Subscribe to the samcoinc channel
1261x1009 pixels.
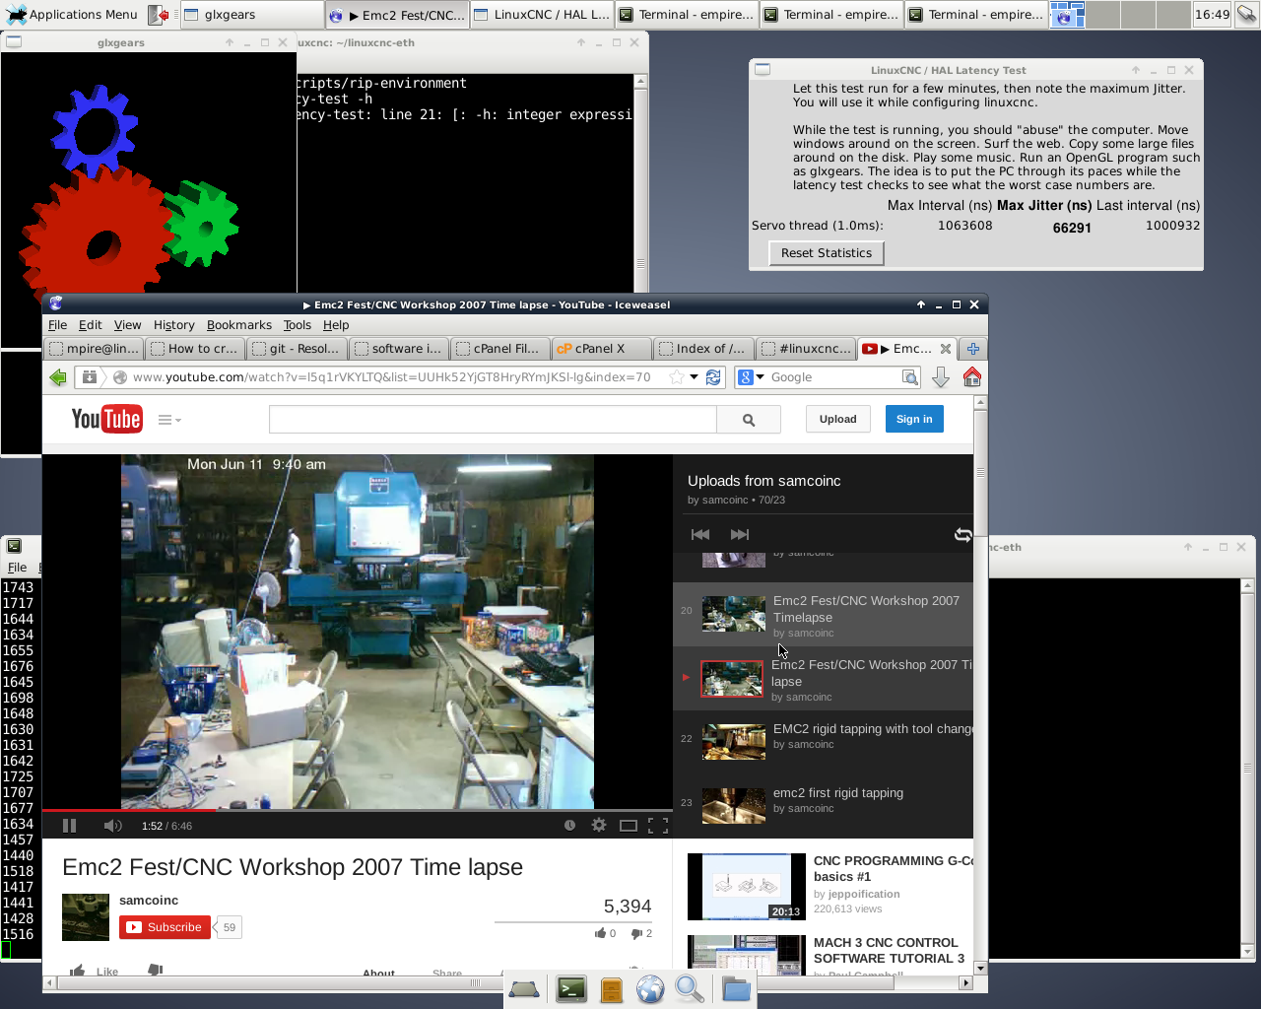coord(165,927)
